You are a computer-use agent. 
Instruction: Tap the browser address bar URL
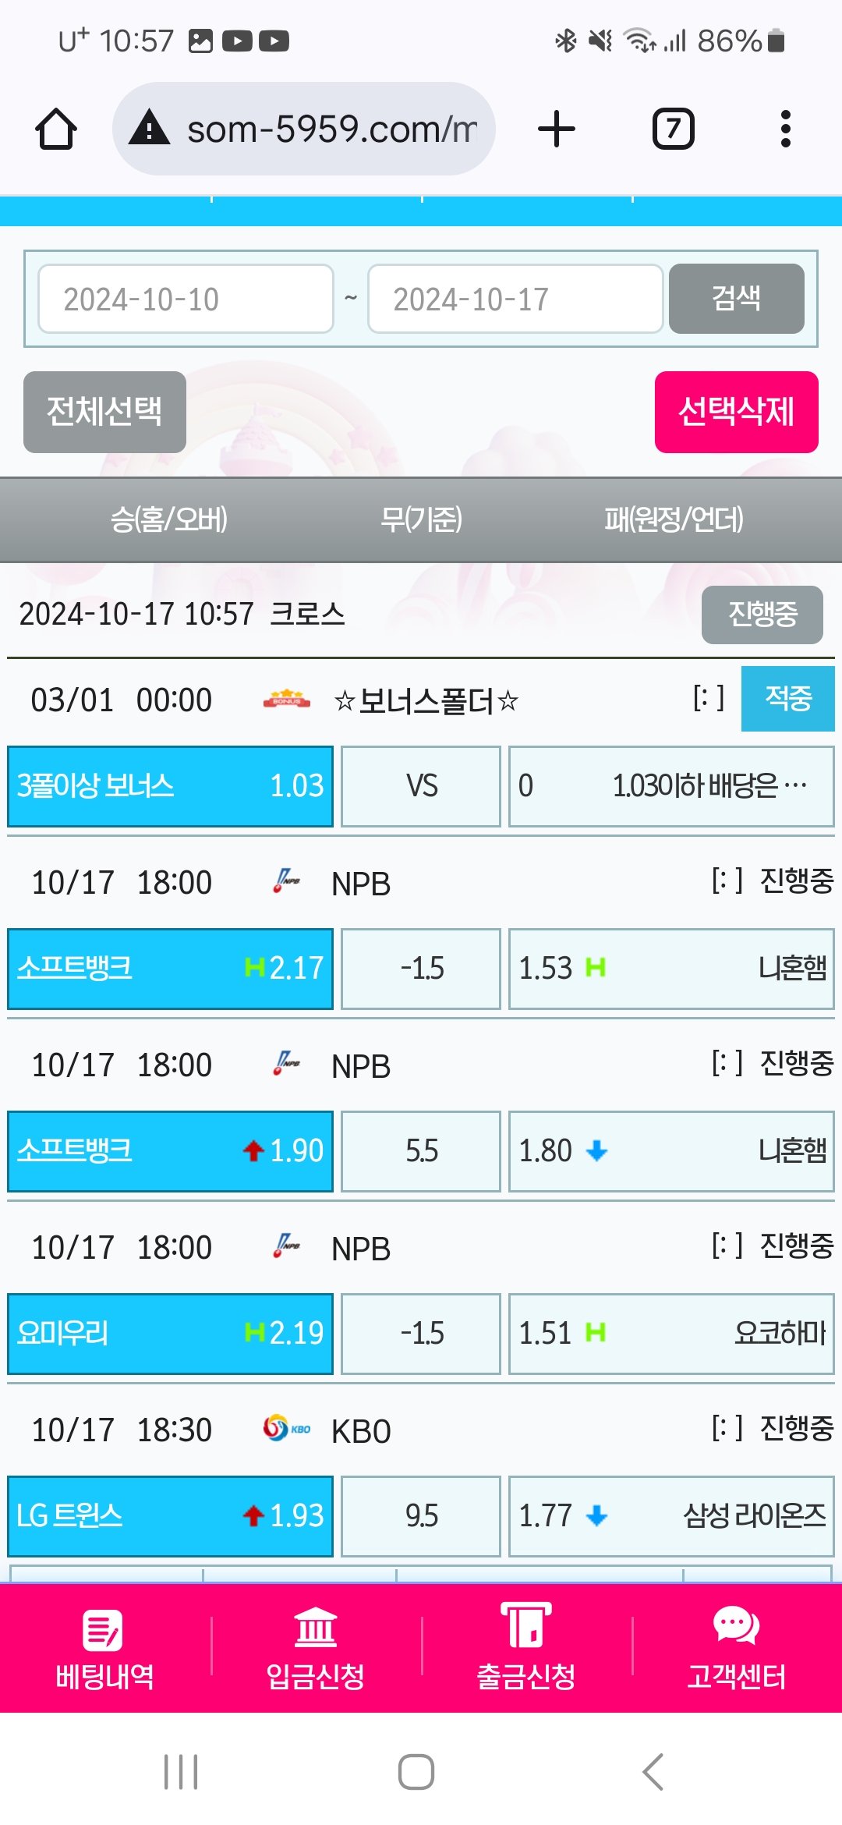[x=331, y=129]
